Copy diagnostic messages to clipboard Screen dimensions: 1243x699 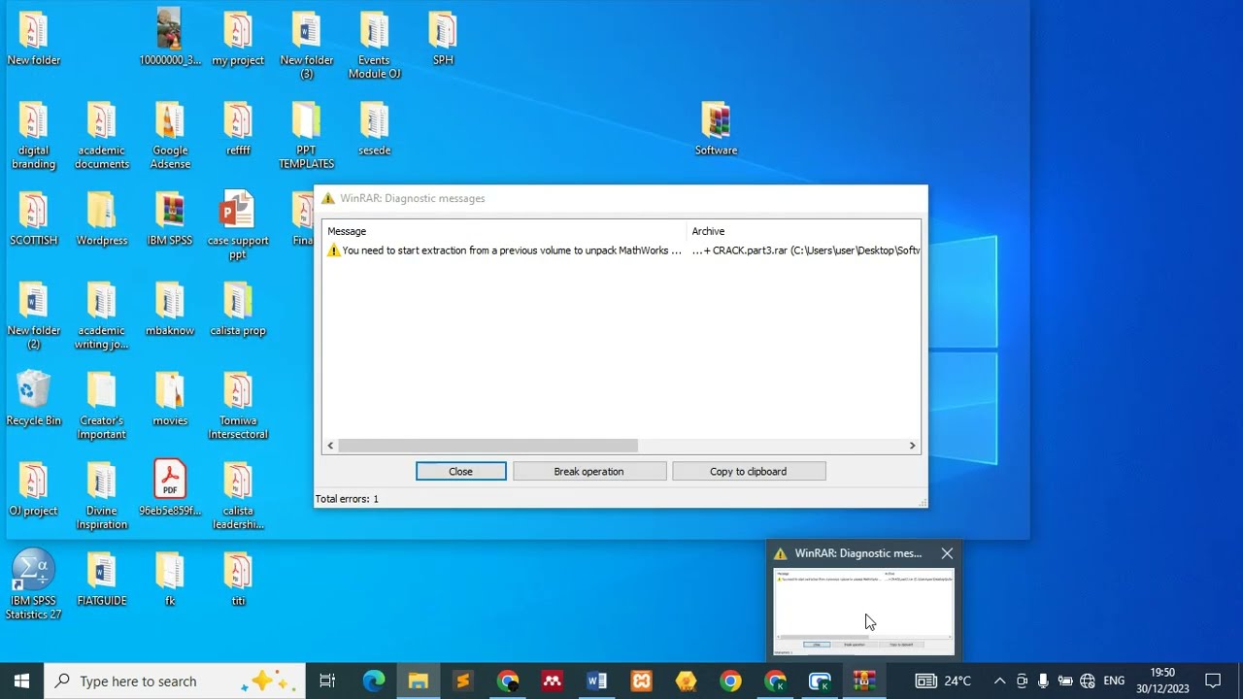click(749, 471)
